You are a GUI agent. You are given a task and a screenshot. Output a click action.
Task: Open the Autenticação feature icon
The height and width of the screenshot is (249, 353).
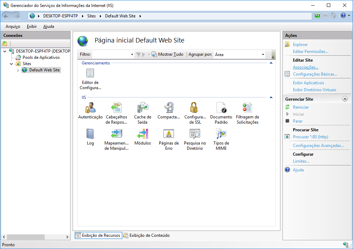(x=90, y=108)
